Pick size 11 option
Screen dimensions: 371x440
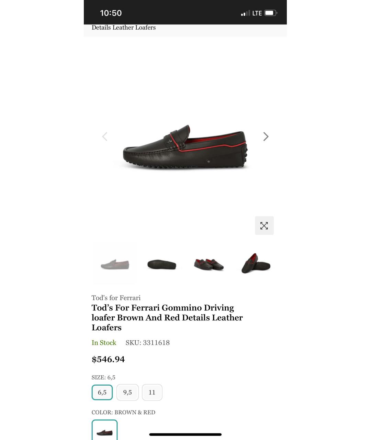152,392
